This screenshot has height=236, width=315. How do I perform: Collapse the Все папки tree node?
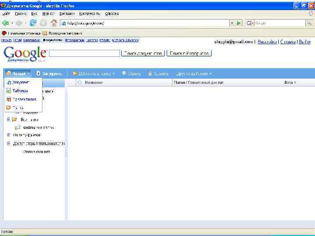[8, 119]
